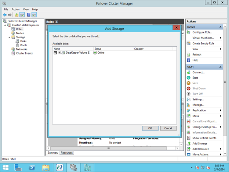Collapse the VM1 actions section

(x=220, y=67)
